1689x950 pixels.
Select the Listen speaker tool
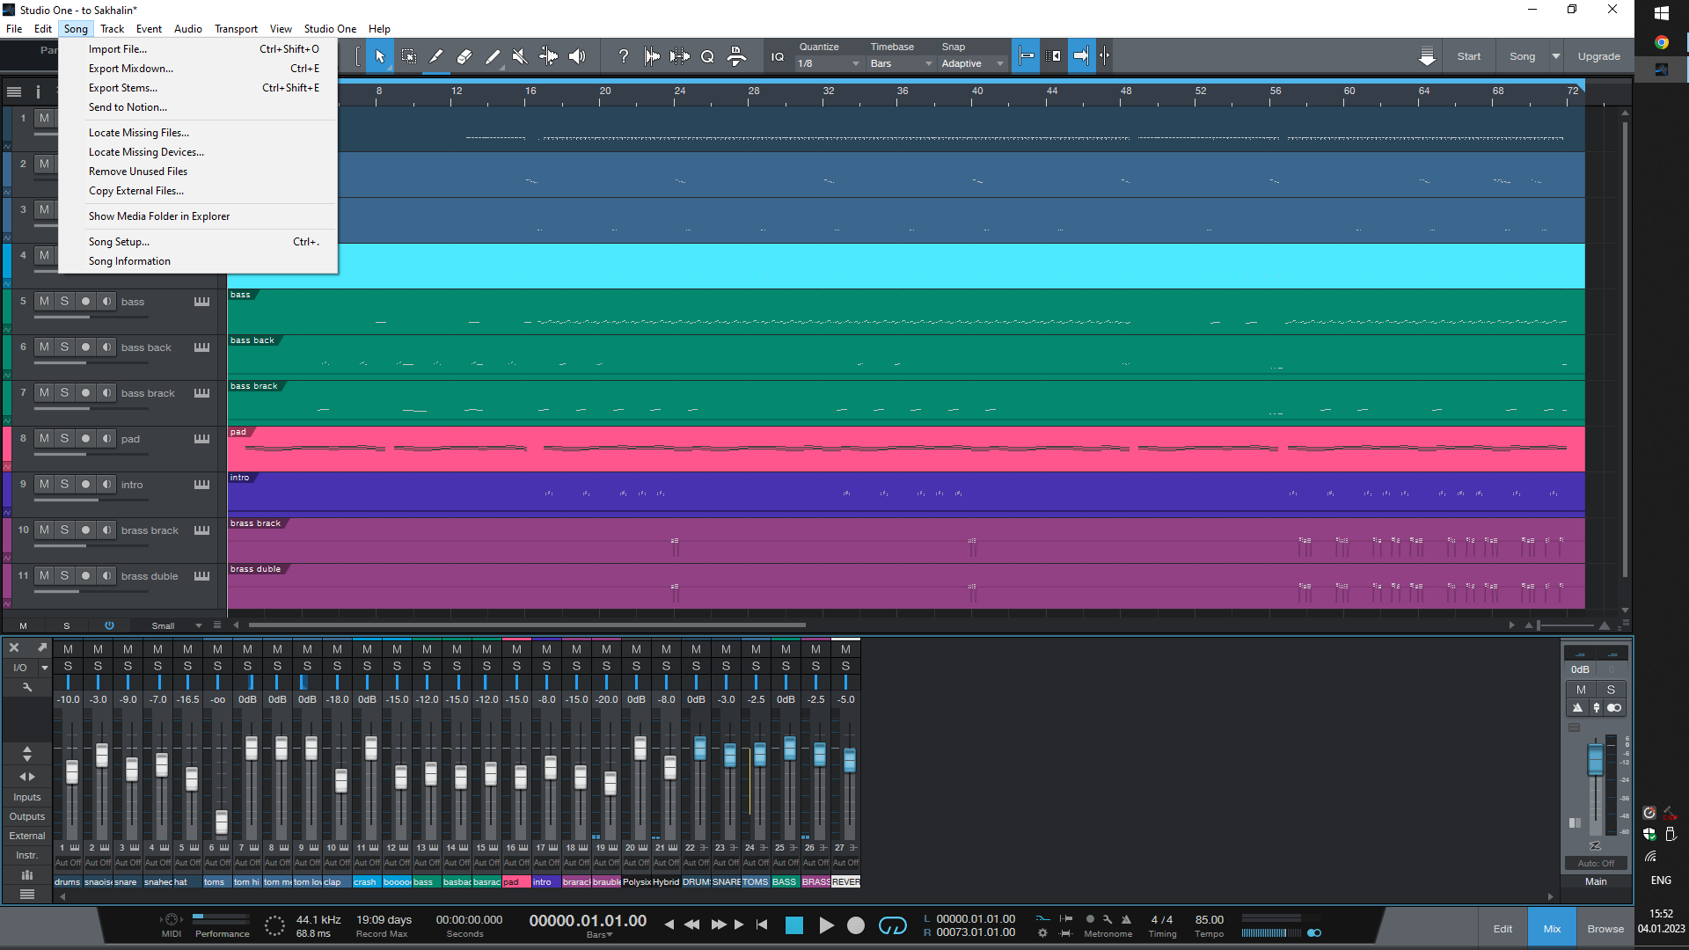[x=577, y=56]
